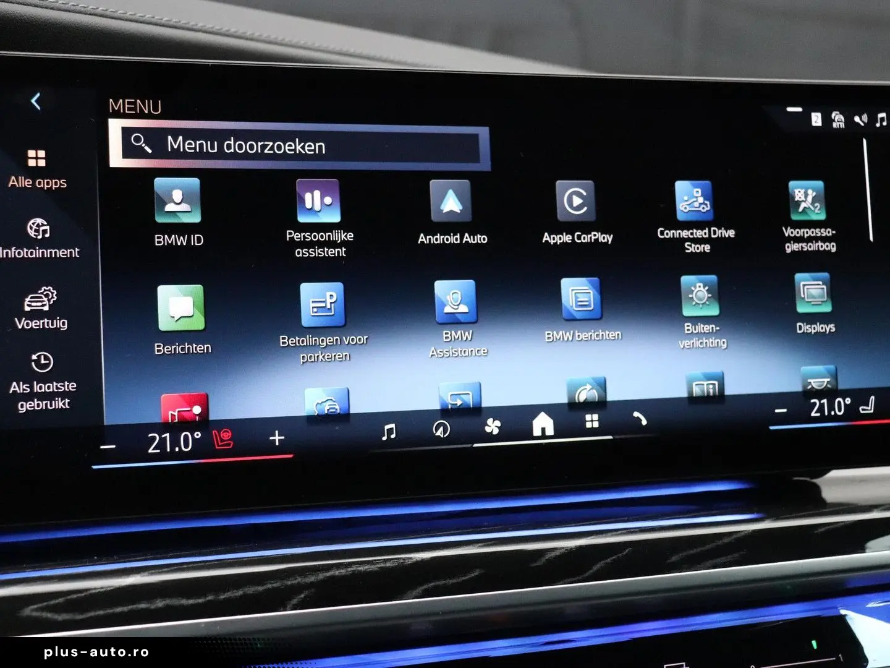Select the Alle apps tab
890x668 pixels.
37,168
